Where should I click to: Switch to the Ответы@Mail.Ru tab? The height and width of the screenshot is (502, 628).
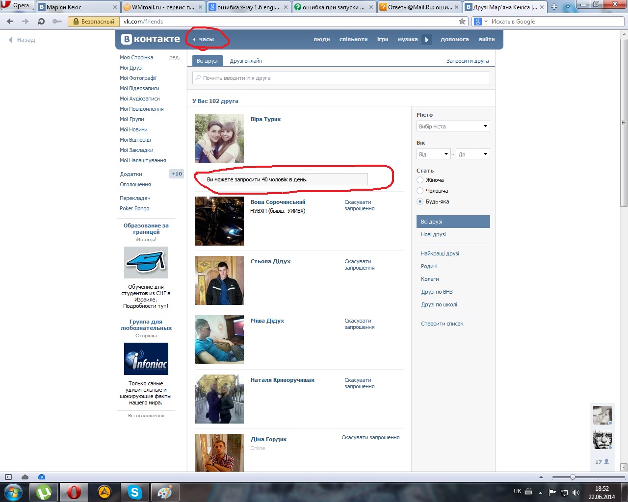419,7
